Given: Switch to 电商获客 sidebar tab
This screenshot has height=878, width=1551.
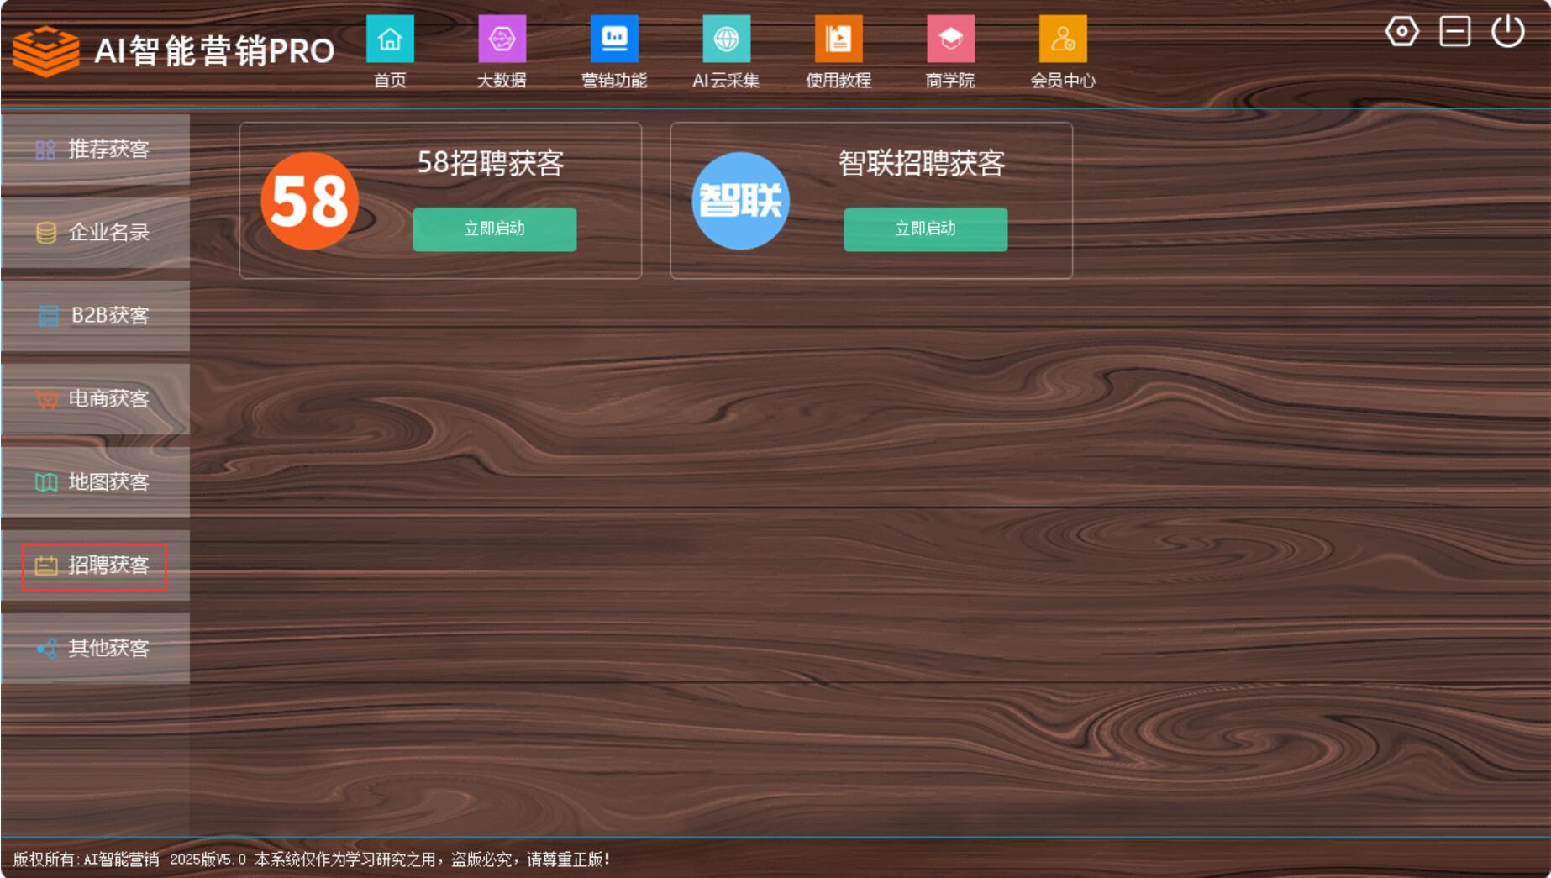Looking at the screenshot, I should (95, 399).
